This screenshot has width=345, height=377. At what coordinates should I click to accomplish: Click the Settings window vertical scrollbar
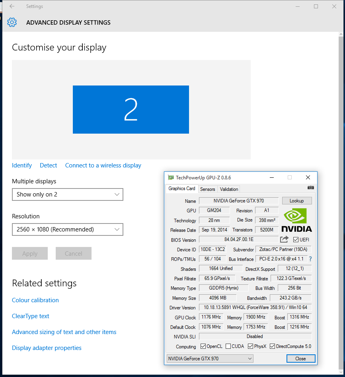click(341, 202)
